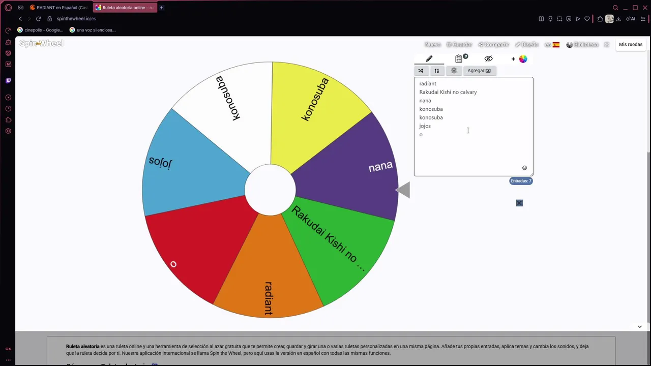651x366 pixels.
Task: Open Twitch in the sidebar
Action: (x=8, y=80)
